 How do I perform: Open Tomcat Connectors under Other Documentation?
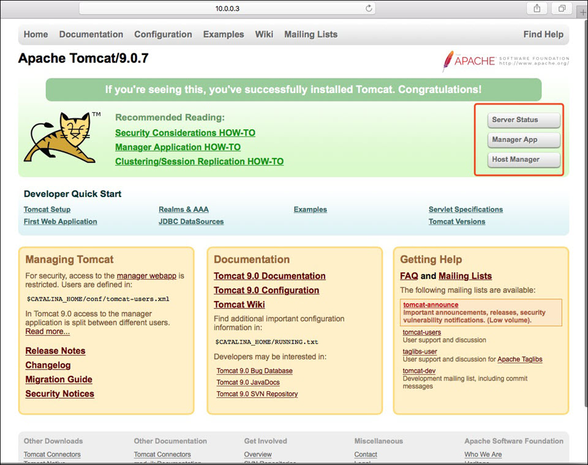(162, 455)
